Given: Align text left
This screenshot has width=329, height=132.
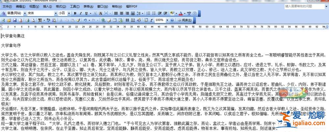Looking at the screenshot, I should point(116,13).
